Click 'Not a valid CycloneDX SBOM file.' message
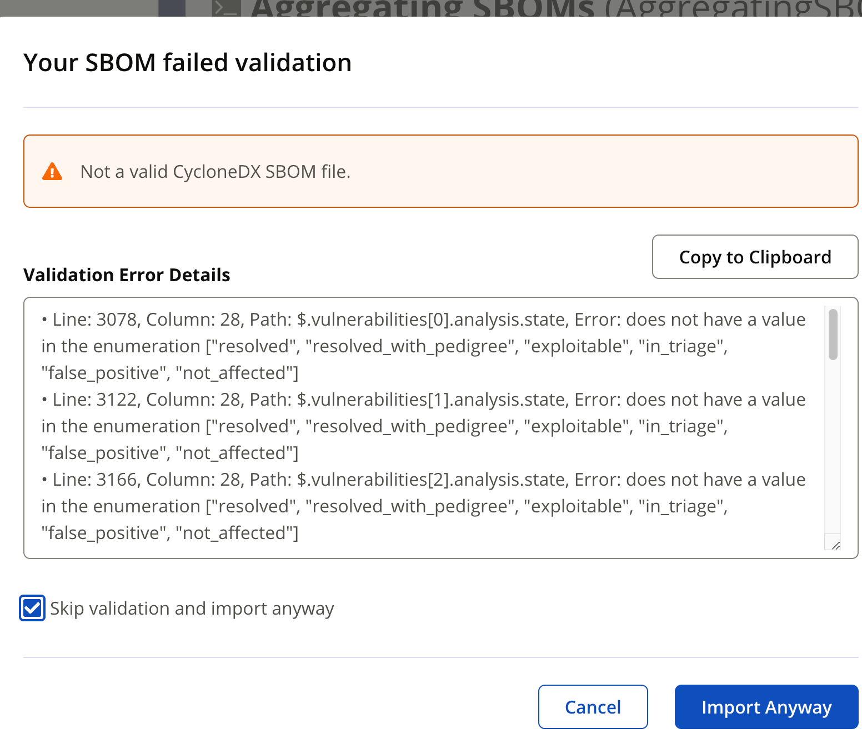 [215, 171]
